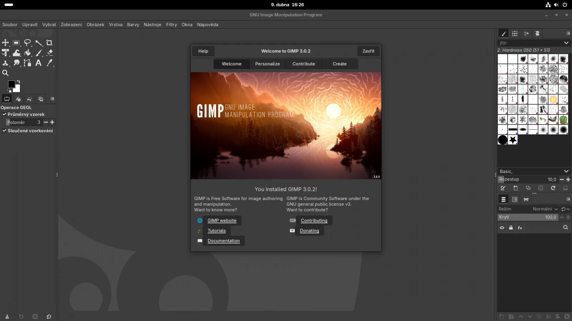Toggle the Sloučené vzorkování checkbox

pos(4,131)
